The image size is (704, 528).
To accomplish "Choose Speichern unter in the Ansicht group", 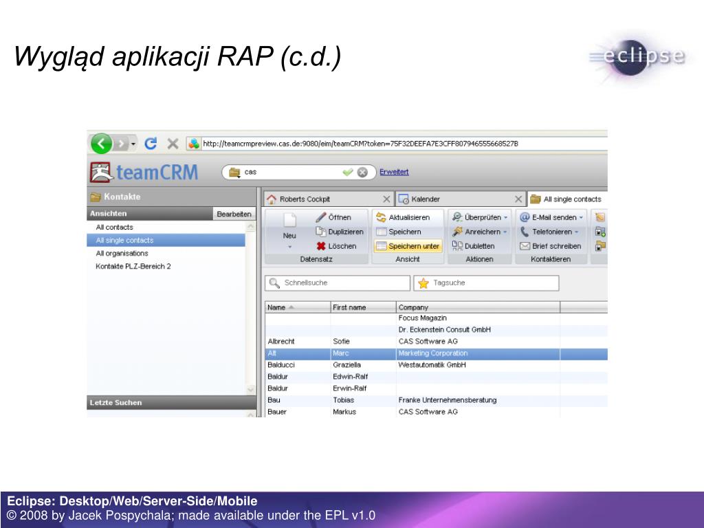I will click(408, 246).
